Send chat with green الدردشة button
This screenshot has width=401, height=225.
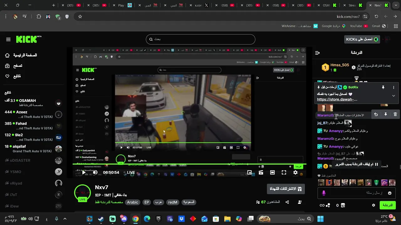coord(388,205)
